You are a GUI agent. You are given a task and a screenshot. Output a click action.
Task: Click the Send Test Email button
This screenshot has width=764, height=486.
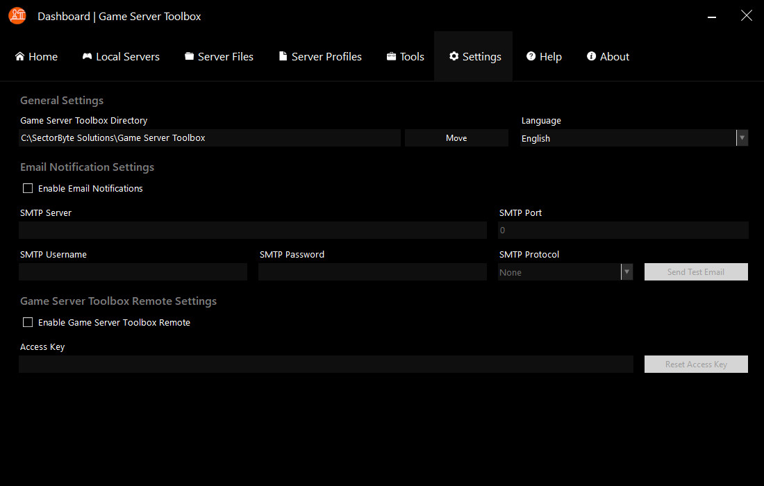[695, 271]
